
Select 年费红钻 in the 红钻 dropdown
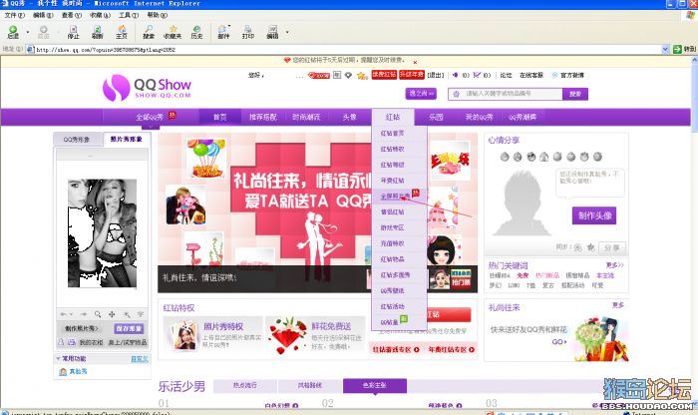click(x=392, y=181)
